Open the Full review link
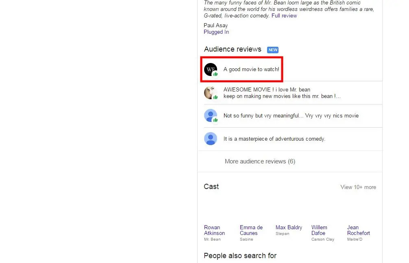 [x=284, y=16]
